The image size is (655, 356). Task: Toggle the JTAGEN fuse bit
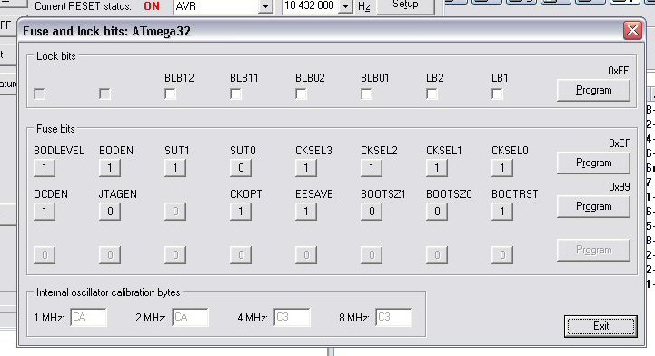[x=110, y=212]
